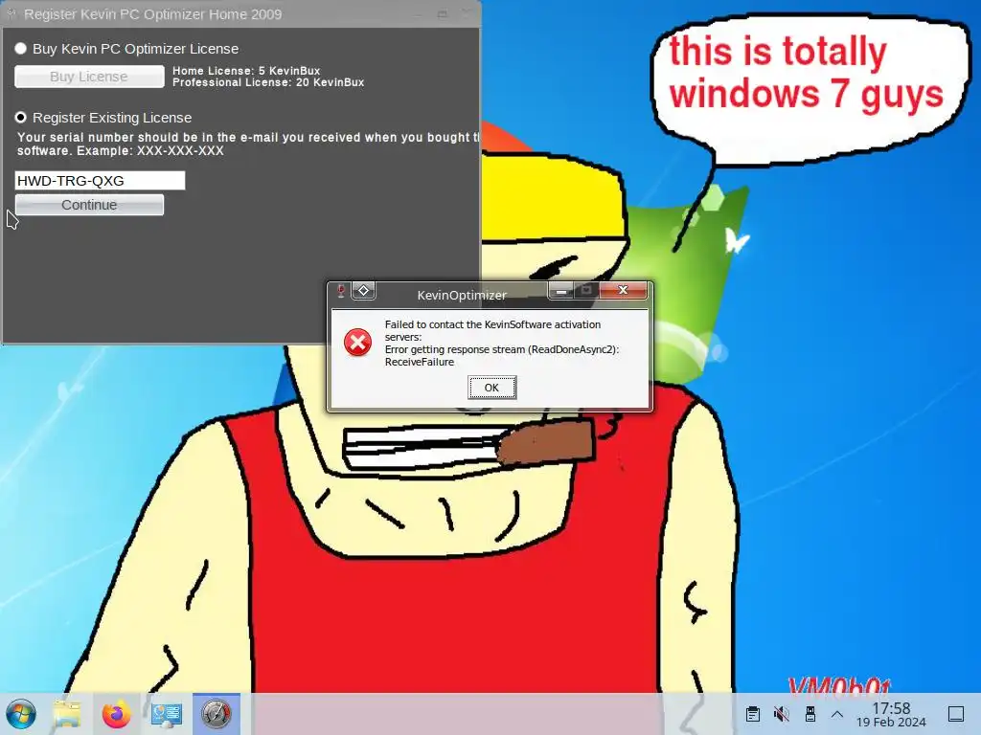Open clipboard tray icon
The height and width of the screenshot is (735, 981).
(x=753, y=714)
